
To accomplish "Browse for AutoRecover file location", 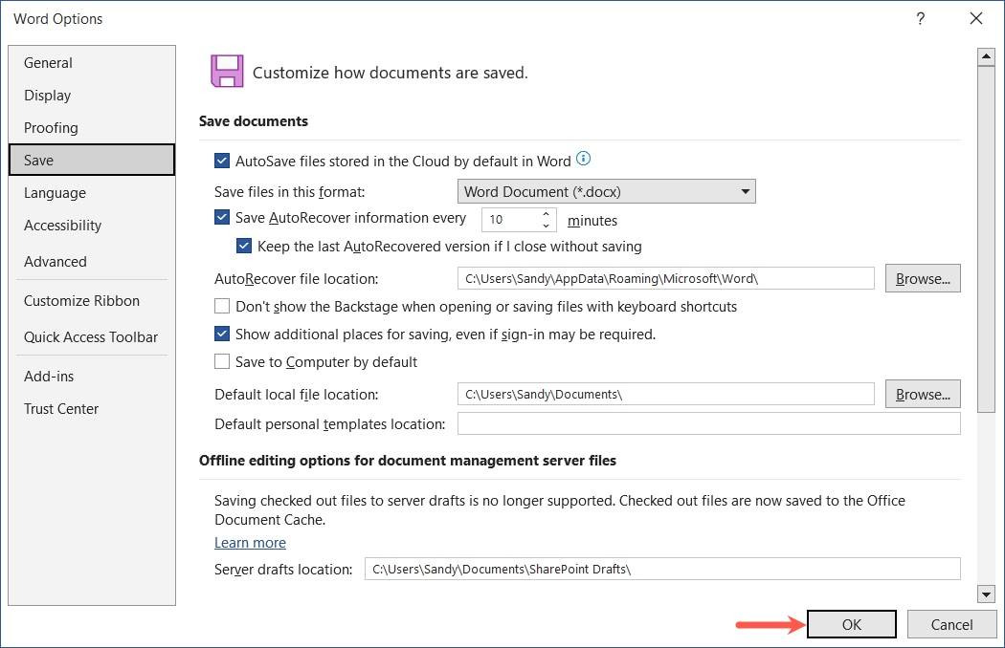I will pos(922,278).
